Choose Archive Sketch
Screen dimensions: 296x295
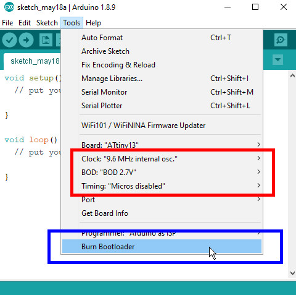[162, 51]
